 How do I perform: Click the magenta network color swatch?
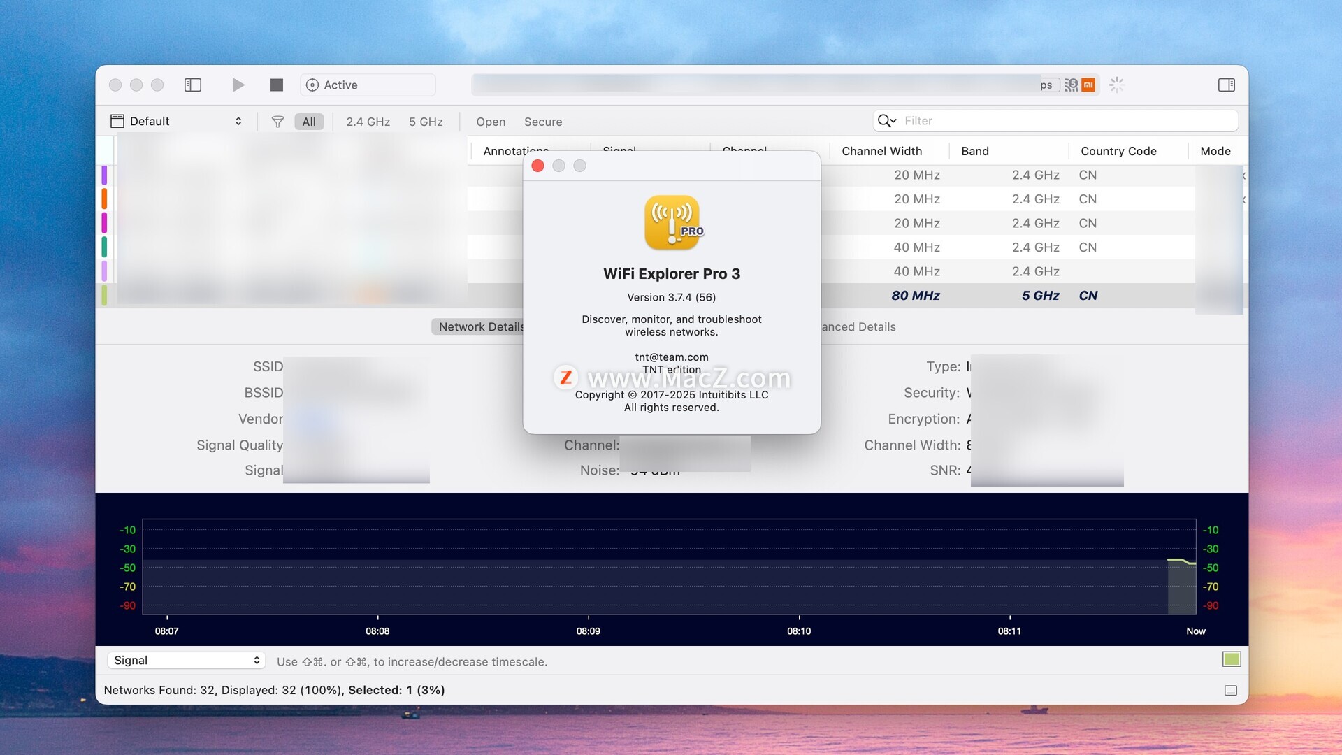[104, 223]
